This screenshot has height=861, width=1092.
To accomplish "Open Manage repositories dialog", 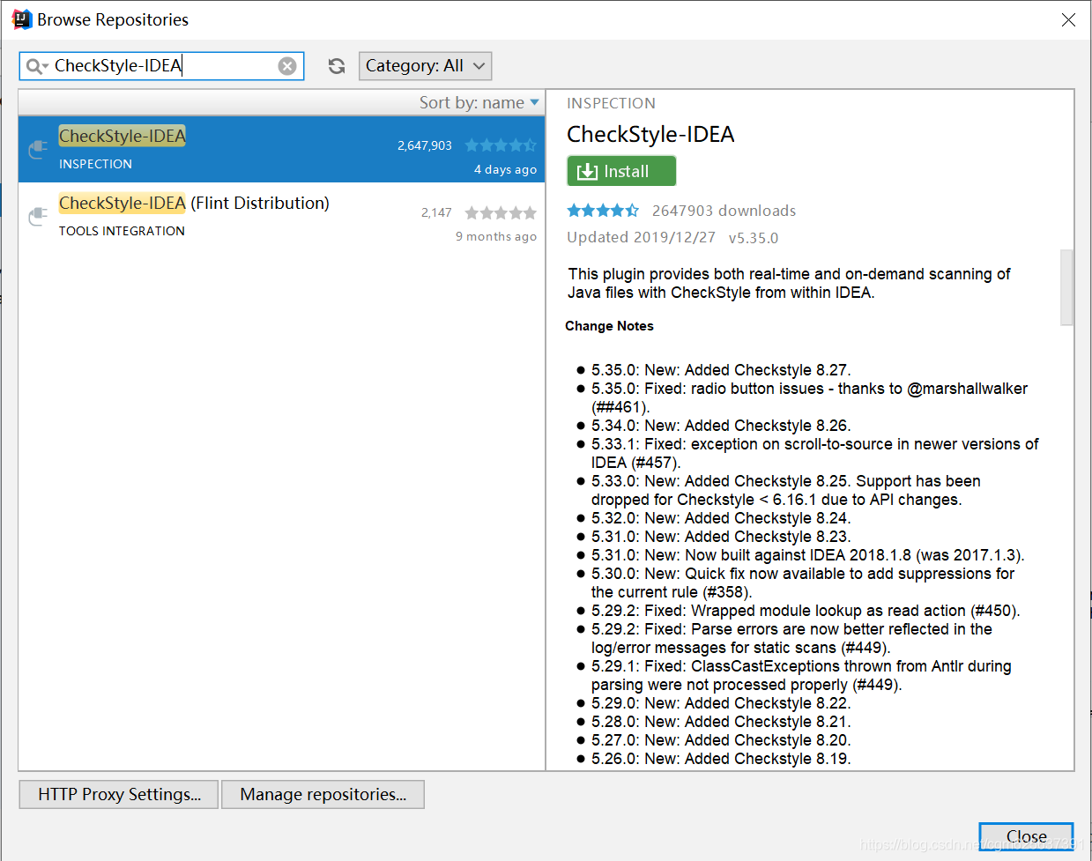I will pos(323,794).
